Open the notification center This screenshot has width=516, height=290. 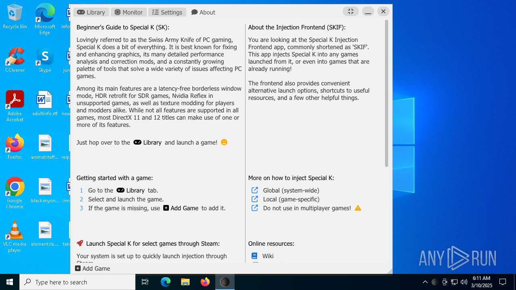503,282
